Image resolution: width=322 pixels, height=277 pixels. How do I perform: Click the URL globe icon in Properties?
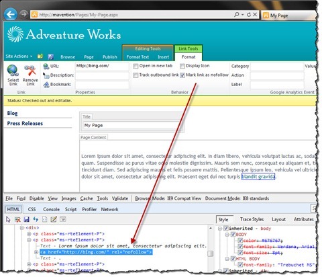(46, 66)
